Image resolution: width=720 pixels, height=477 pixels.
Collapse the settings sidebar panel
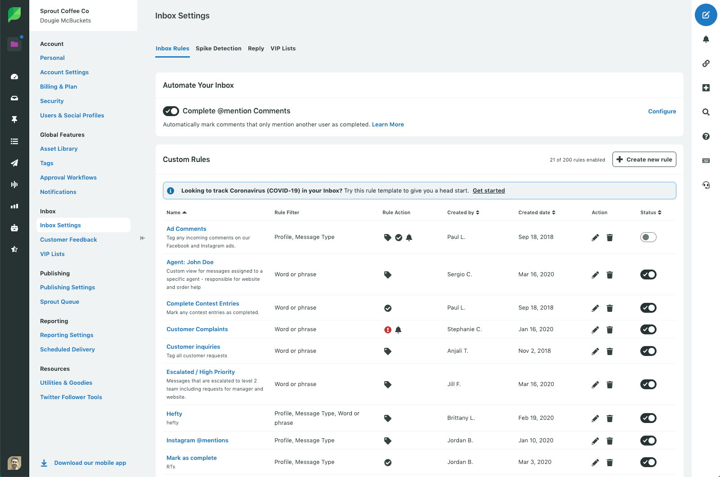click(x=142, y=238)
